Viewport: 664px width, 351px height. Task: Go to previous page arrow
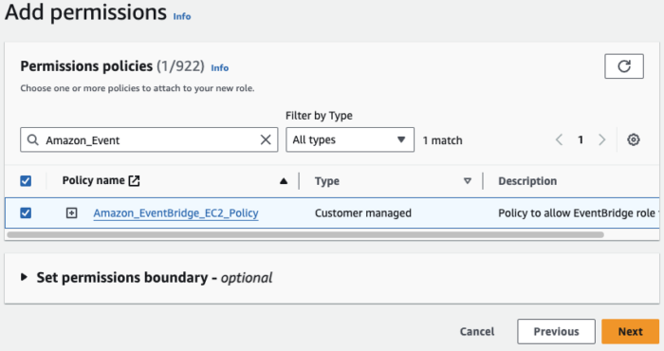click(559, 139)
